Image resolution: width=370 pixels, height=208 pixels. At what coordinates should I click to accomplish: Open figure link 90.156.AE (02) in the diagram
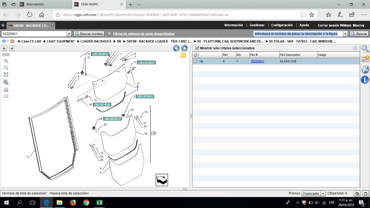146,63
